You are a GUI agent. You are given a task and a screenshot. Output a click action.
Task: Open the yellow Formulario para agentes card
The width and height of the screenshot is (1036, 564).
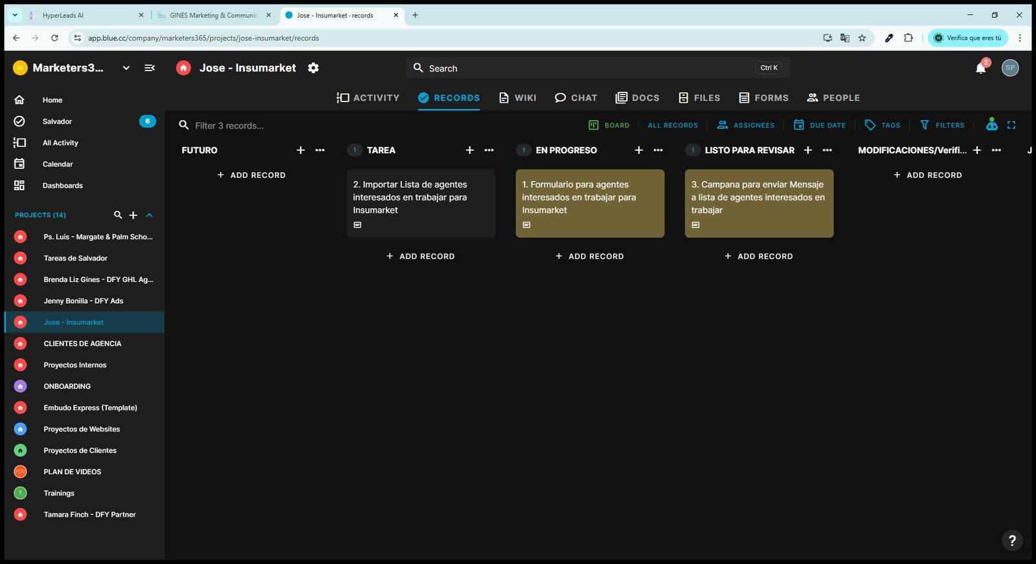(590, 203)
